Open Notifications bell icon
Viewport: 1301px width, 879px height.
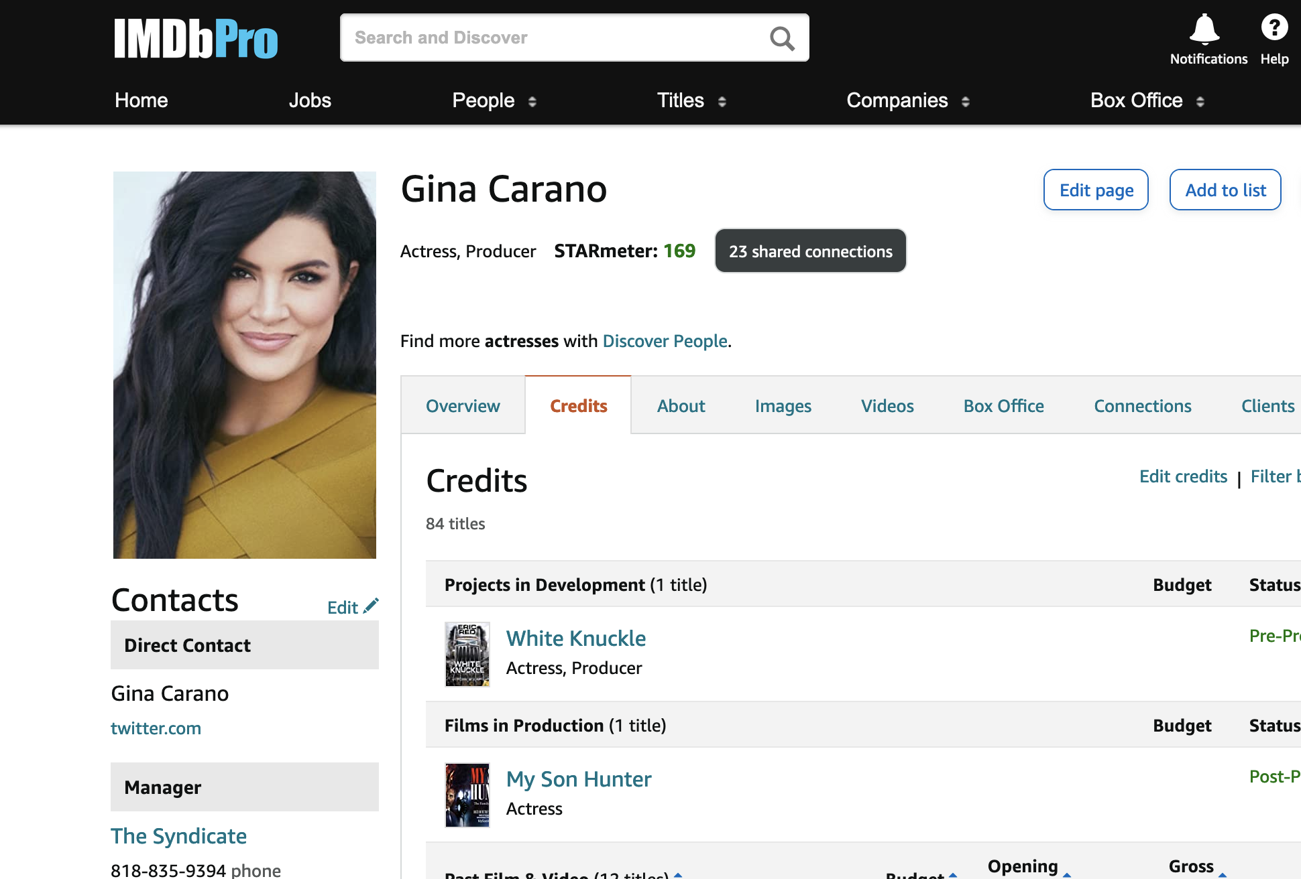click(x=1204, y=29)
